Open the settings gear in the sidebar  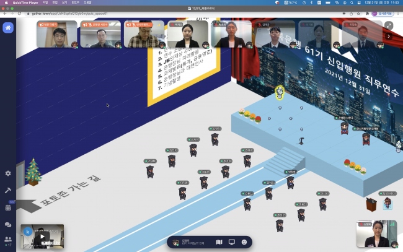pos(8,174)
